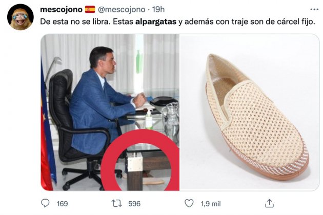
Task: Open the three-dot more options menu
Action: tap(314, 9)
